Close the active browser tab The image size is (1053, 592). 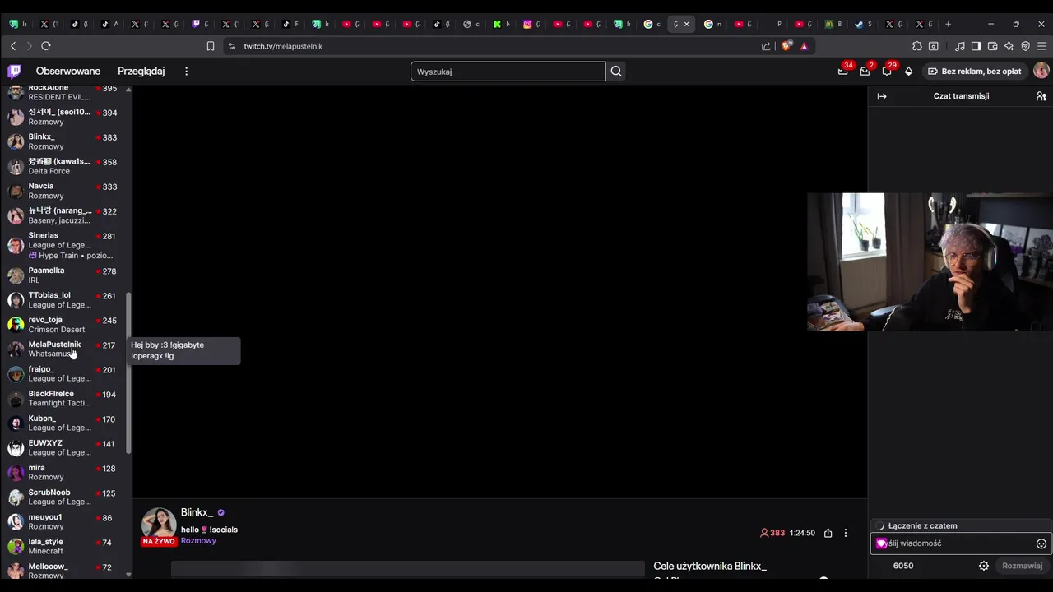(686, 24)
